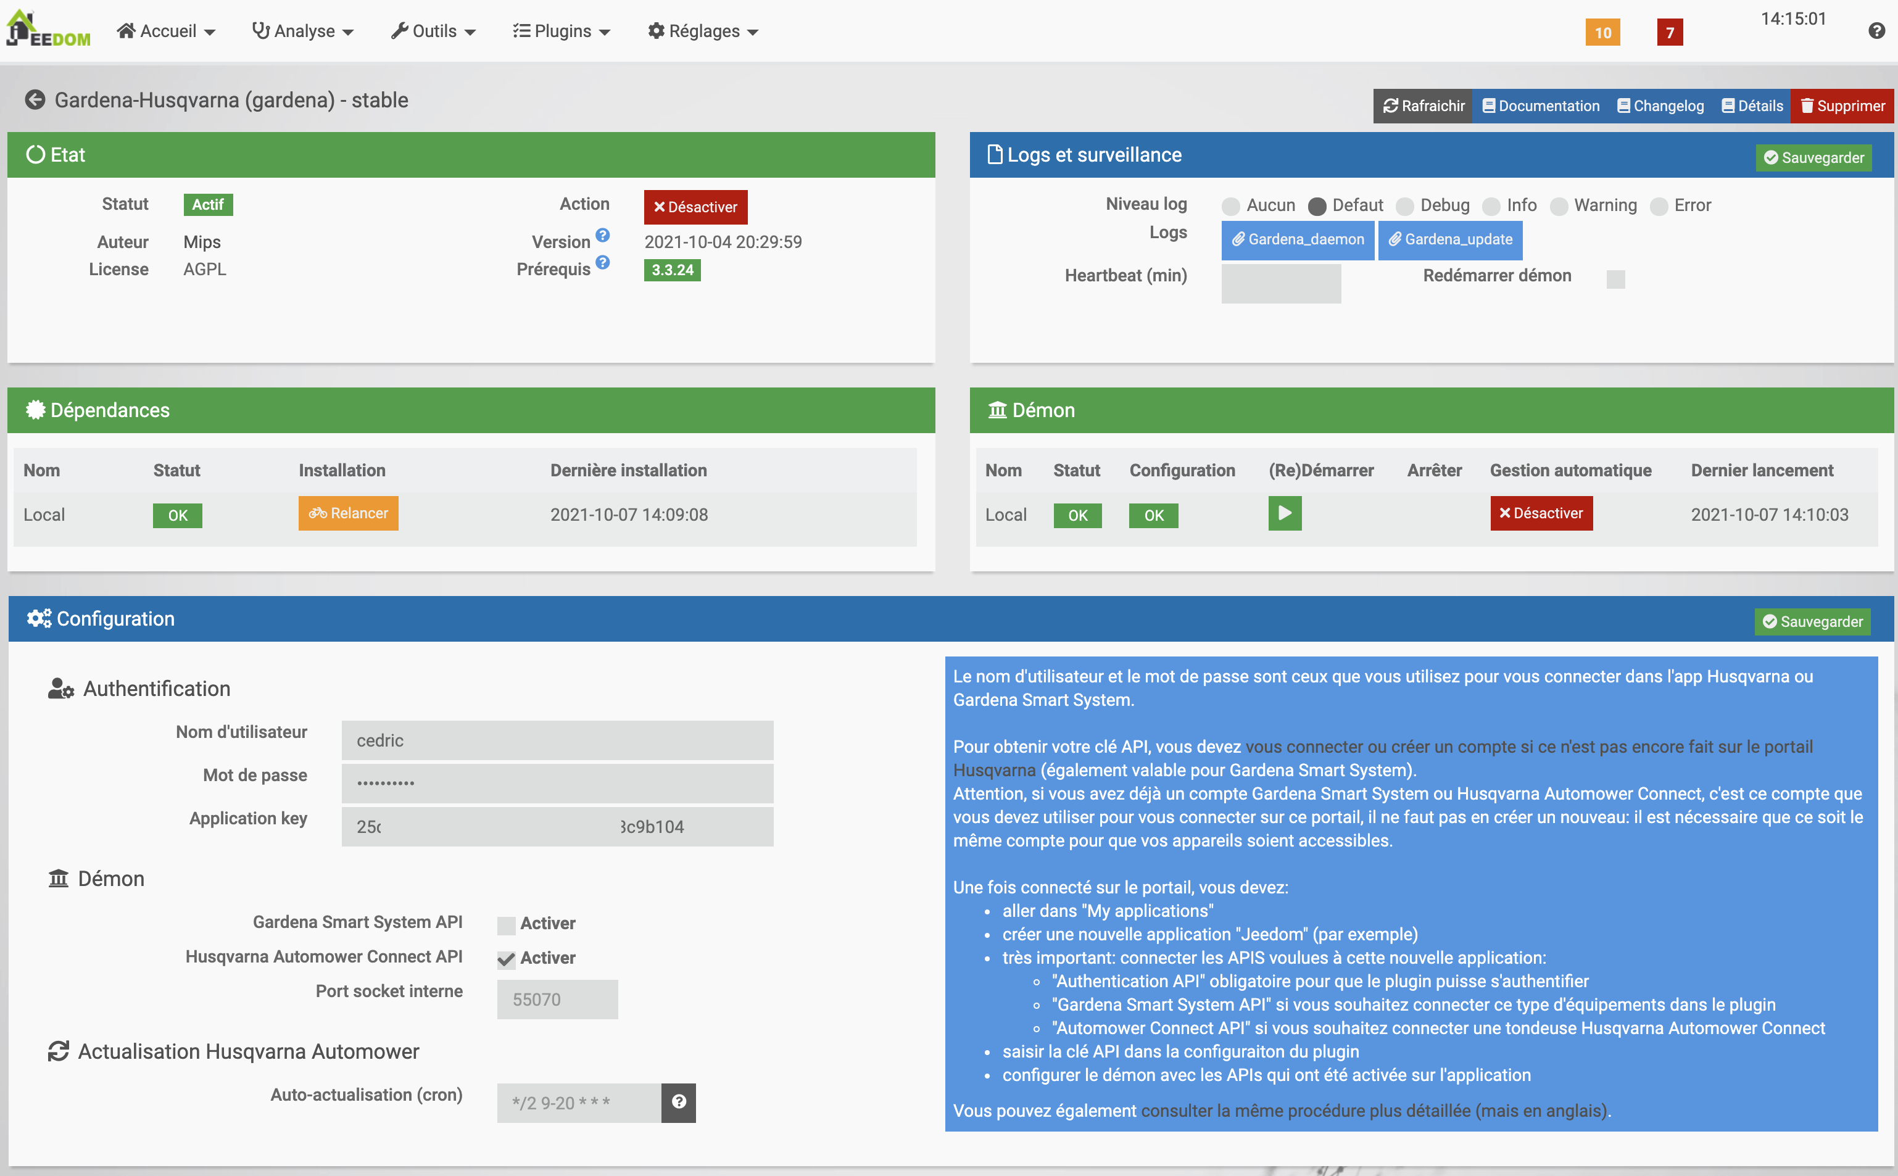The image size is (1898, 1176).
Task: Click the Configuration gears icon
Action: pos(39,618)
